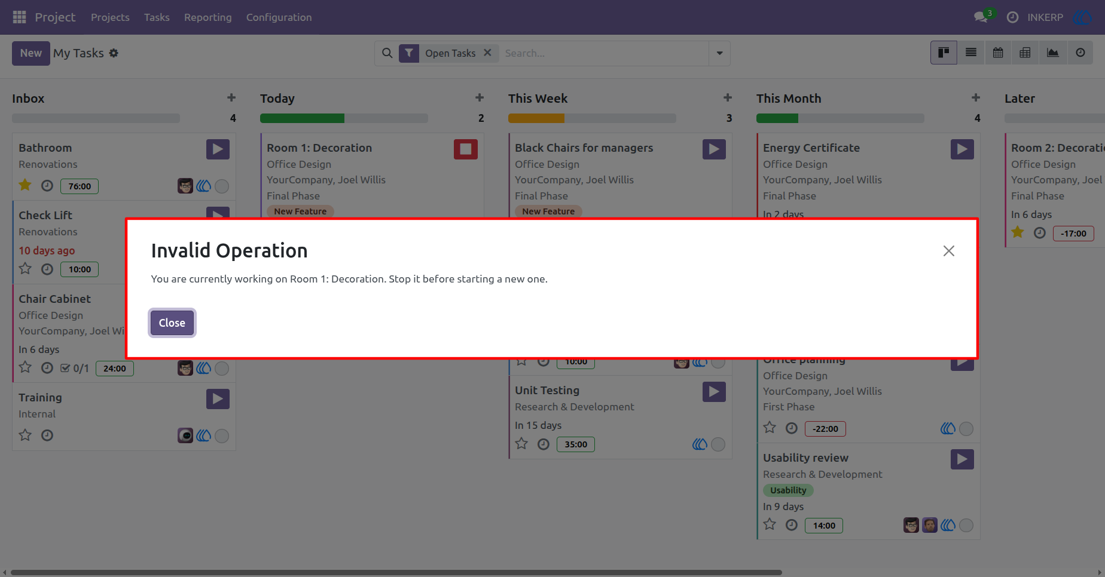Star the Check Lift task
Screen dimensions: 1105x577
(x=25, y=269)
